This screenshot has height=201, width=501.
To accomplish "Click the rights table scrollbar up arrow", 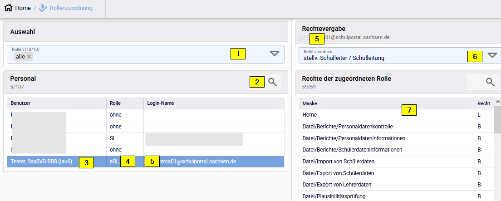I will tap(497, 103).
